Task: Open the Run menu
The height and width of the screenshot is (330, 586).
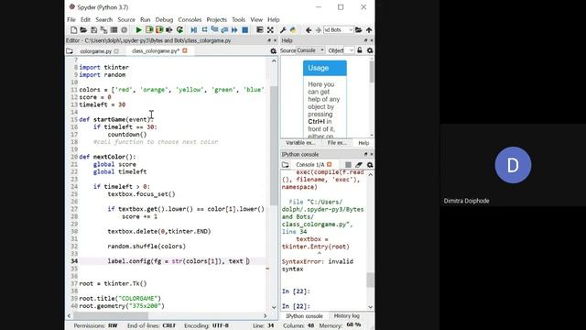Action: click(x=145, y=19)
